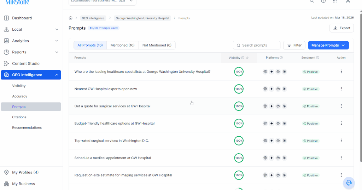Expand the Reports sidebar menu

(57, 52)
